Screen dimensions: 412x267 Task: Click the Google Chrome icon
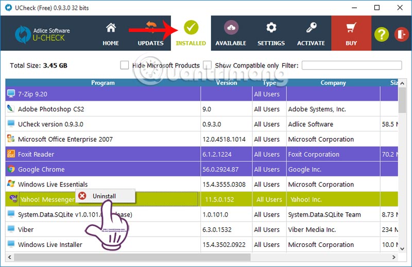click(11, 169)
